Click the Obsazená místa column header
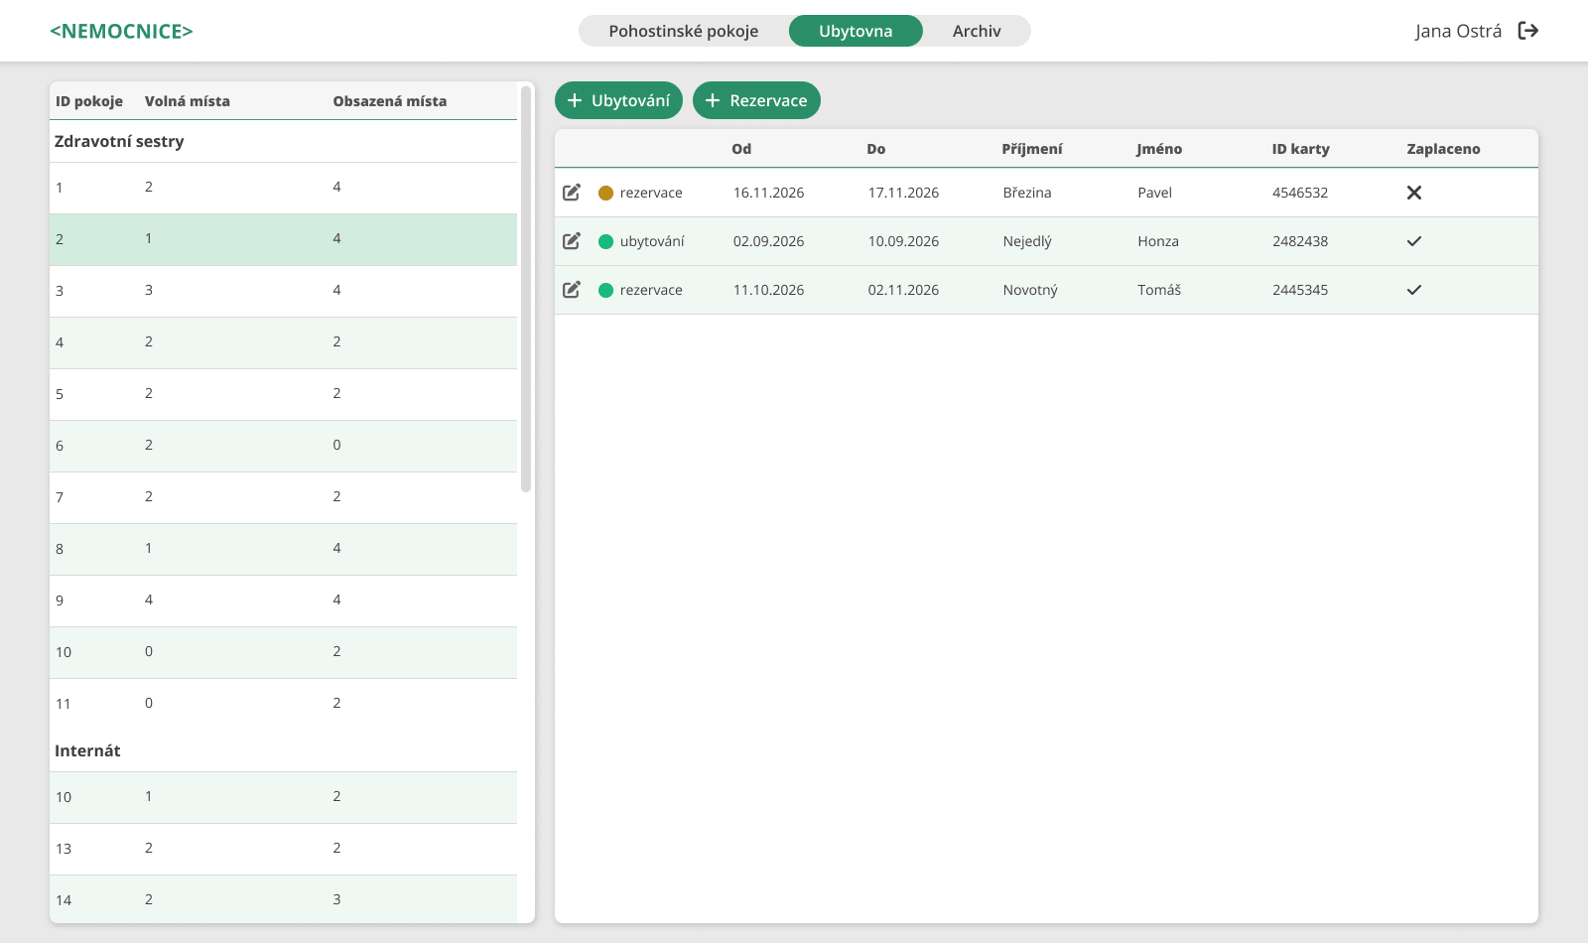This screenshot has width=1588, height=943. 390,101
